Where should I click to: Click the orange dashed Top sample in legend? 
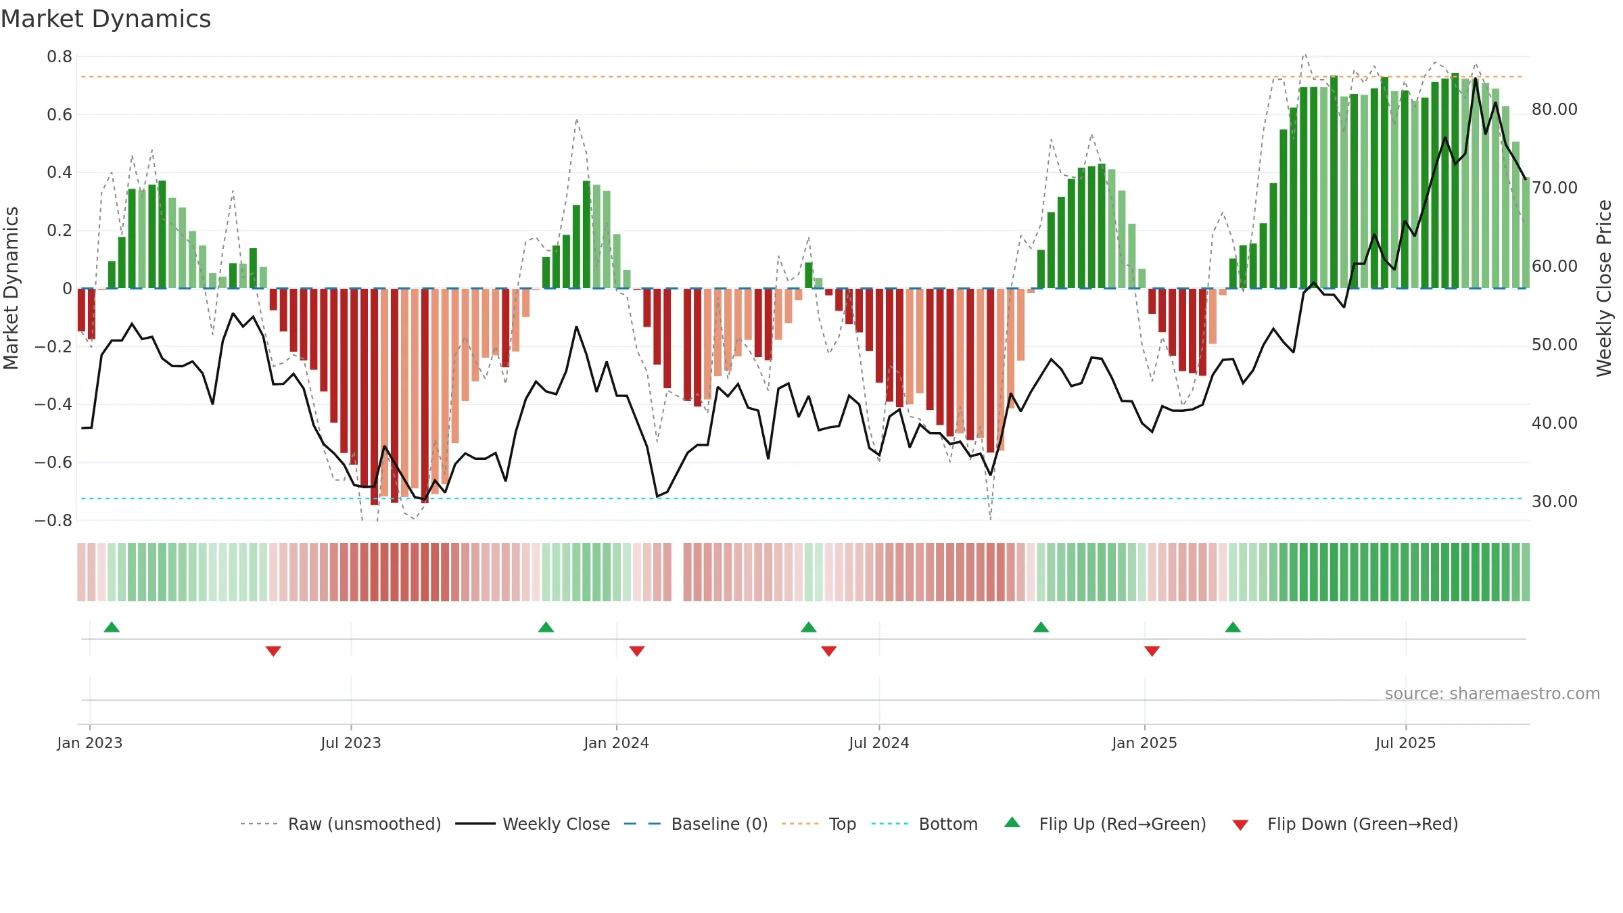click(x=800, y=824)
